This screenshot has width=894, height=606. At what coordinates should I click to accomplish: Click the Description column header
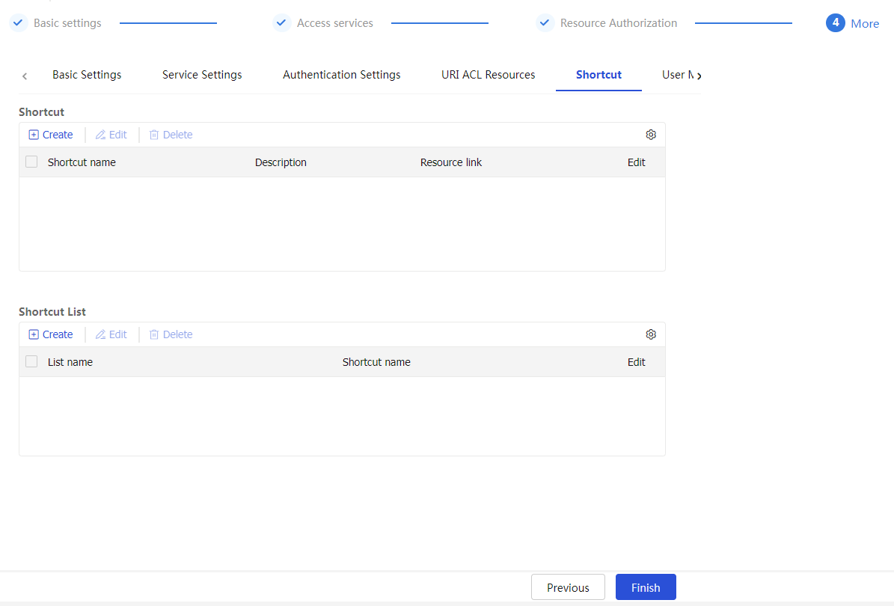click(x=281, y=162)
